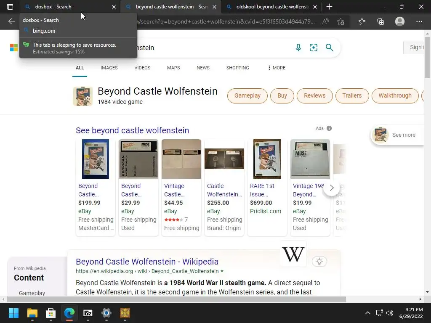431x323 pixels.
Task: Click the magnifier search button
Action: [329, 48]
